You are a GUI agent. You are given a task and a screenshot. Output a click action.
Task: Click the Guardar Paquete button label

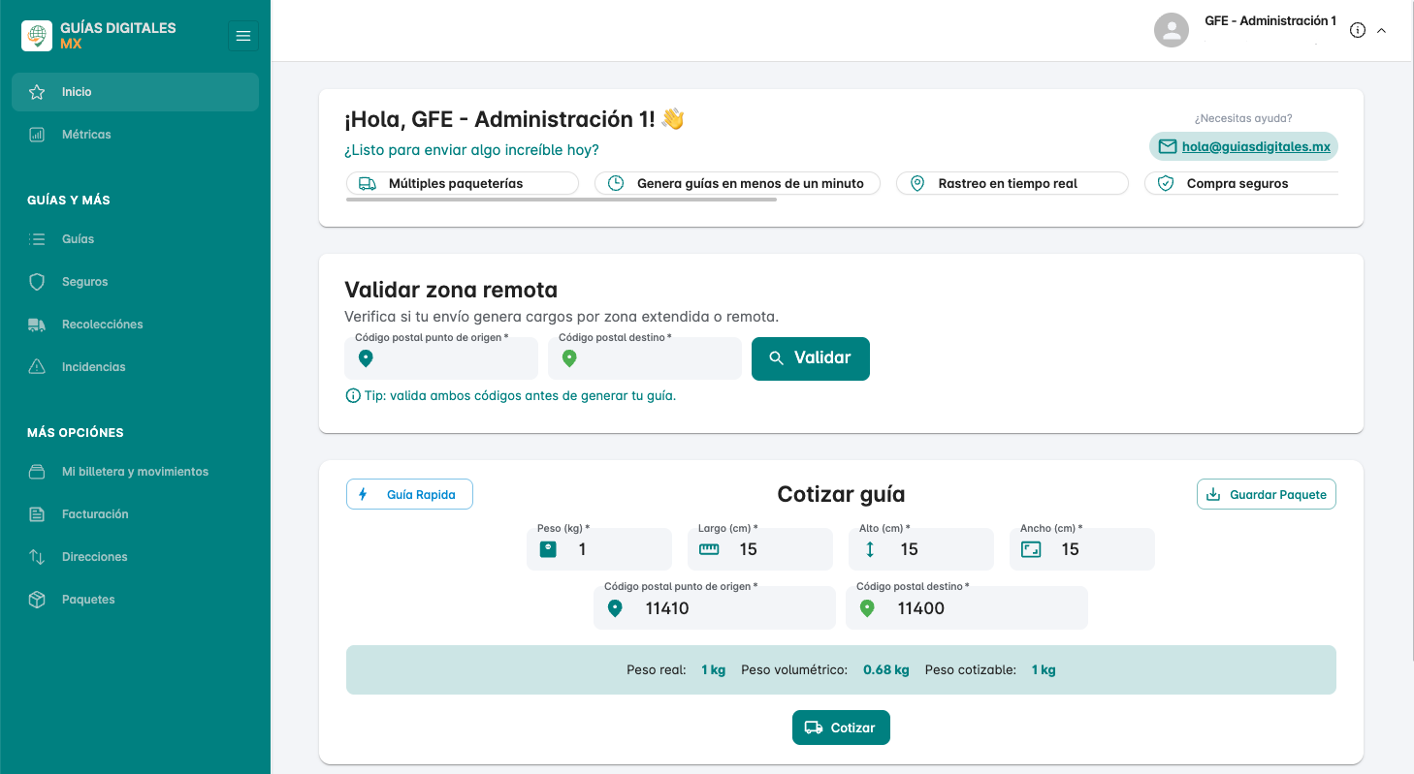pos(1278,494)
